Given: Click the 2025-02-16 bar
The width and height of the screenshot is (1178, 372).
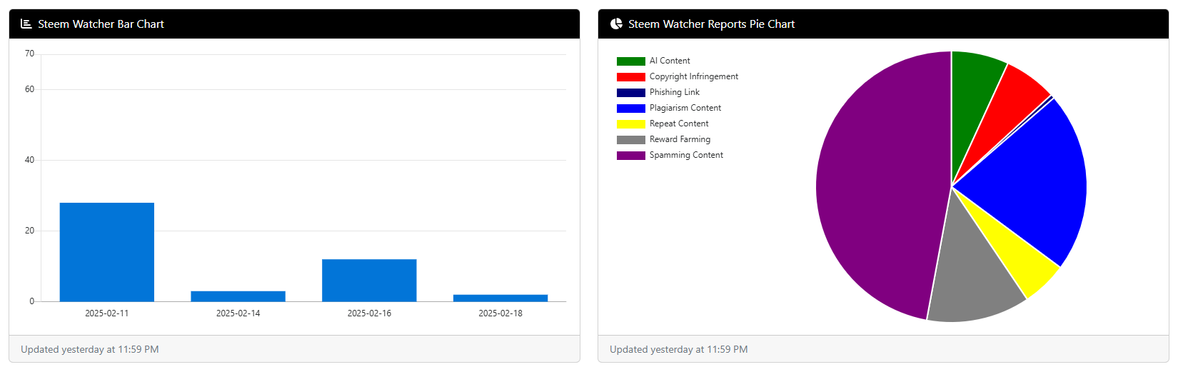Looking at the screenshot, I should point(369,280).
